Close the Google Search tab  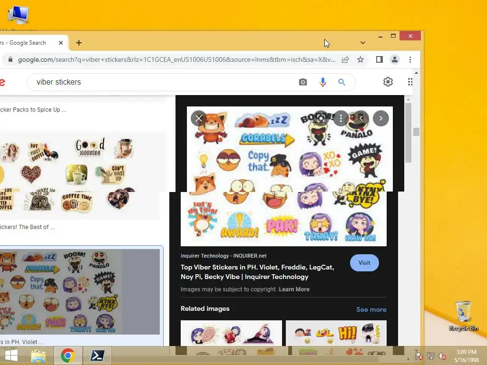(61, 43)
